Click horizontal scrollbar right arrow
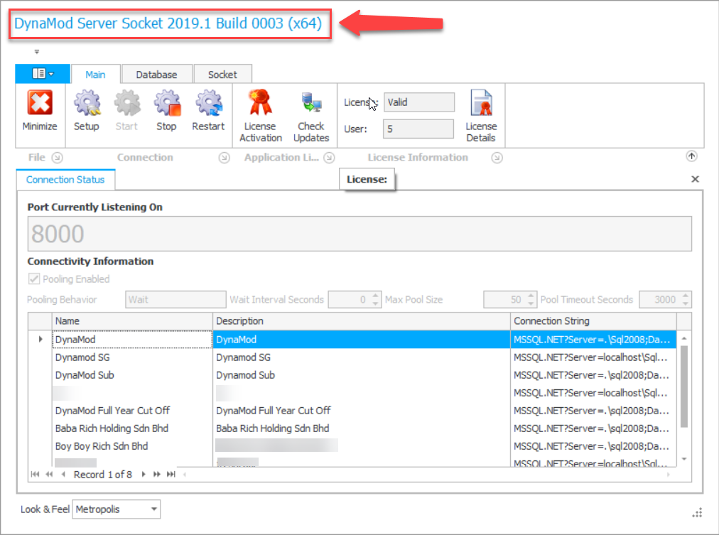The image size is (719, 535). 669,475
